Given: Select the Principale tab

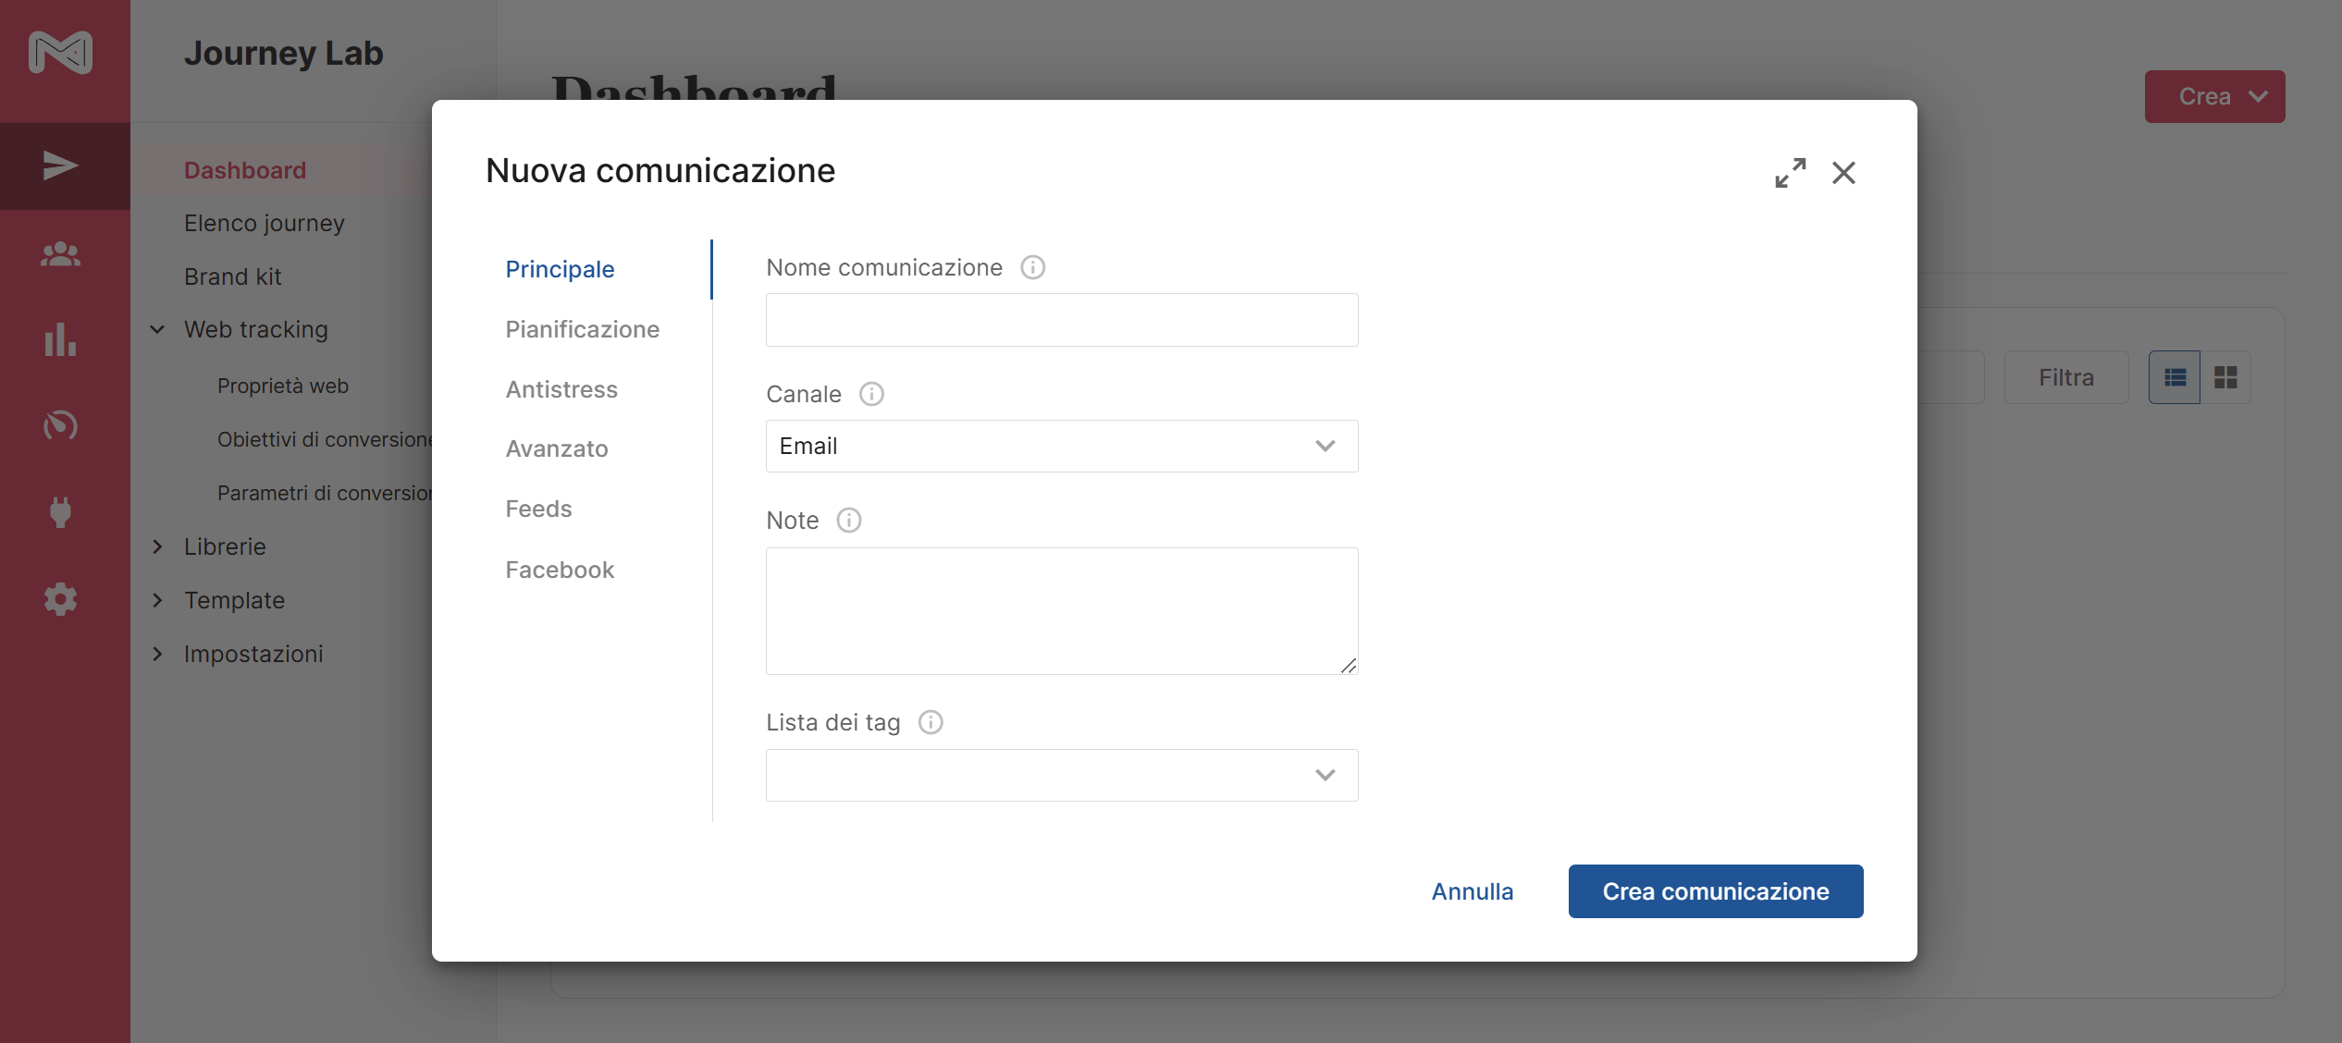Looking at the screenshot, I should coord(560,269).
